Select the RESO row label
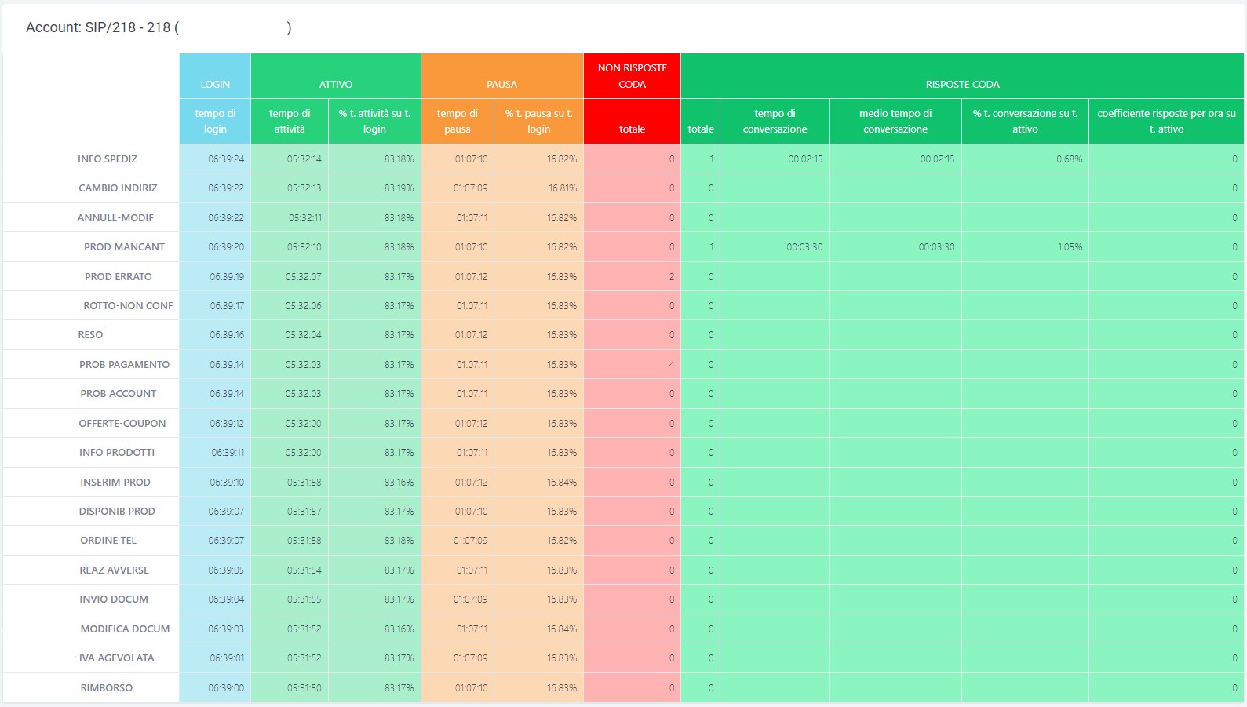1247x707 pixels. click(x=90, y=334)
